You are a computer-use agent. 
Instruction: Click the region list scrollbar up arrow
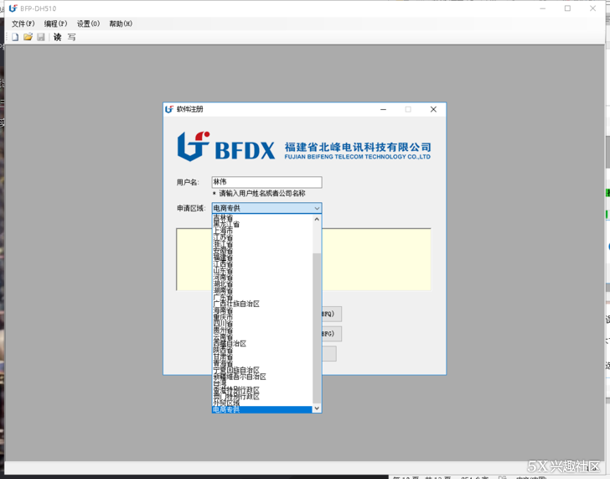[x=317, y=219]
